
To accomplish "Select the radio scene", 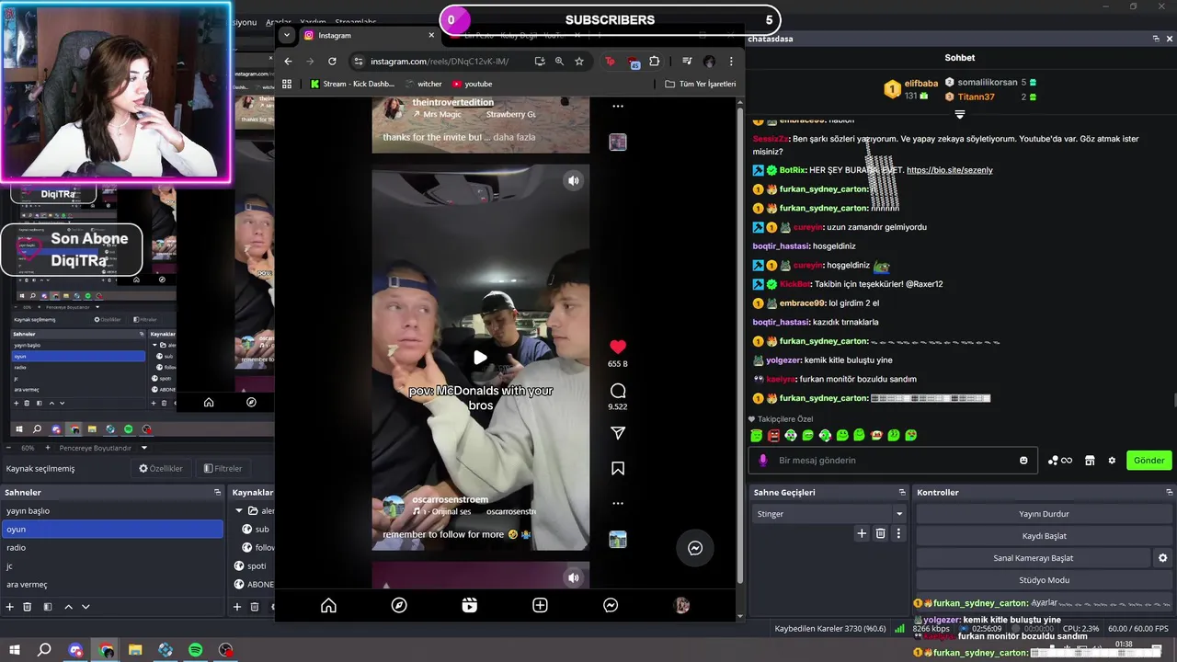I will tap(112, 547).
